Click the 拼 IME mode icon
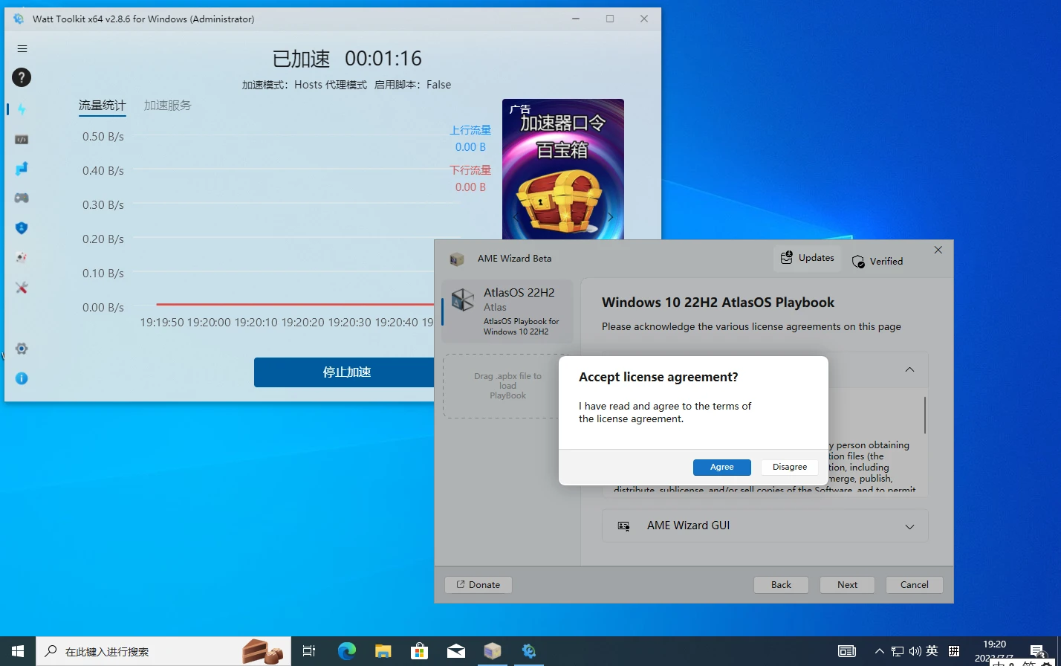 pos(954,651)
